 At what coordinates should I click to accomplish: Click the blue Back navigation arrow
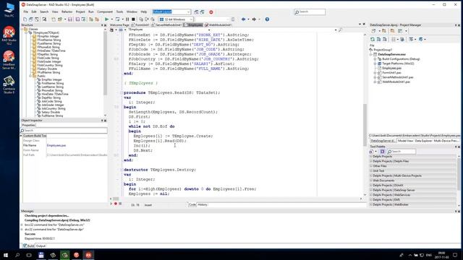coord(243,19)
